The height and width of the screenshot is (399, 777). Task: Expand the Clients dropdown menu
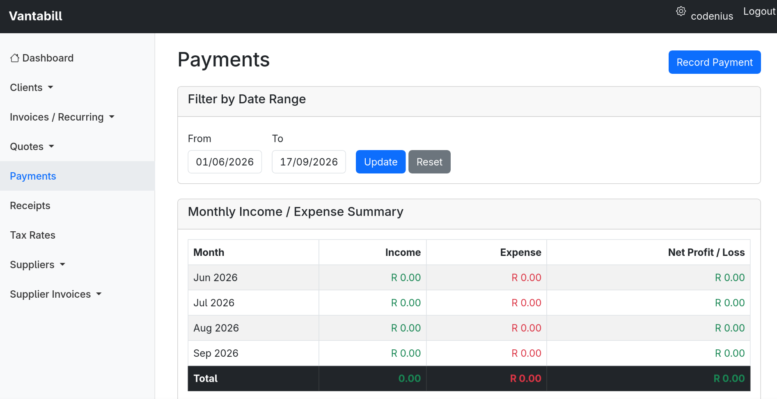(32, 87)
